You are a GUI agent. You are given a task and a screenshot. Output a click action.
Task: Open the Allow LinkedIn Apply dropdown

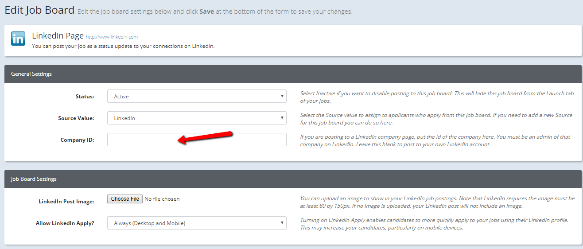[x=197, y=223]
